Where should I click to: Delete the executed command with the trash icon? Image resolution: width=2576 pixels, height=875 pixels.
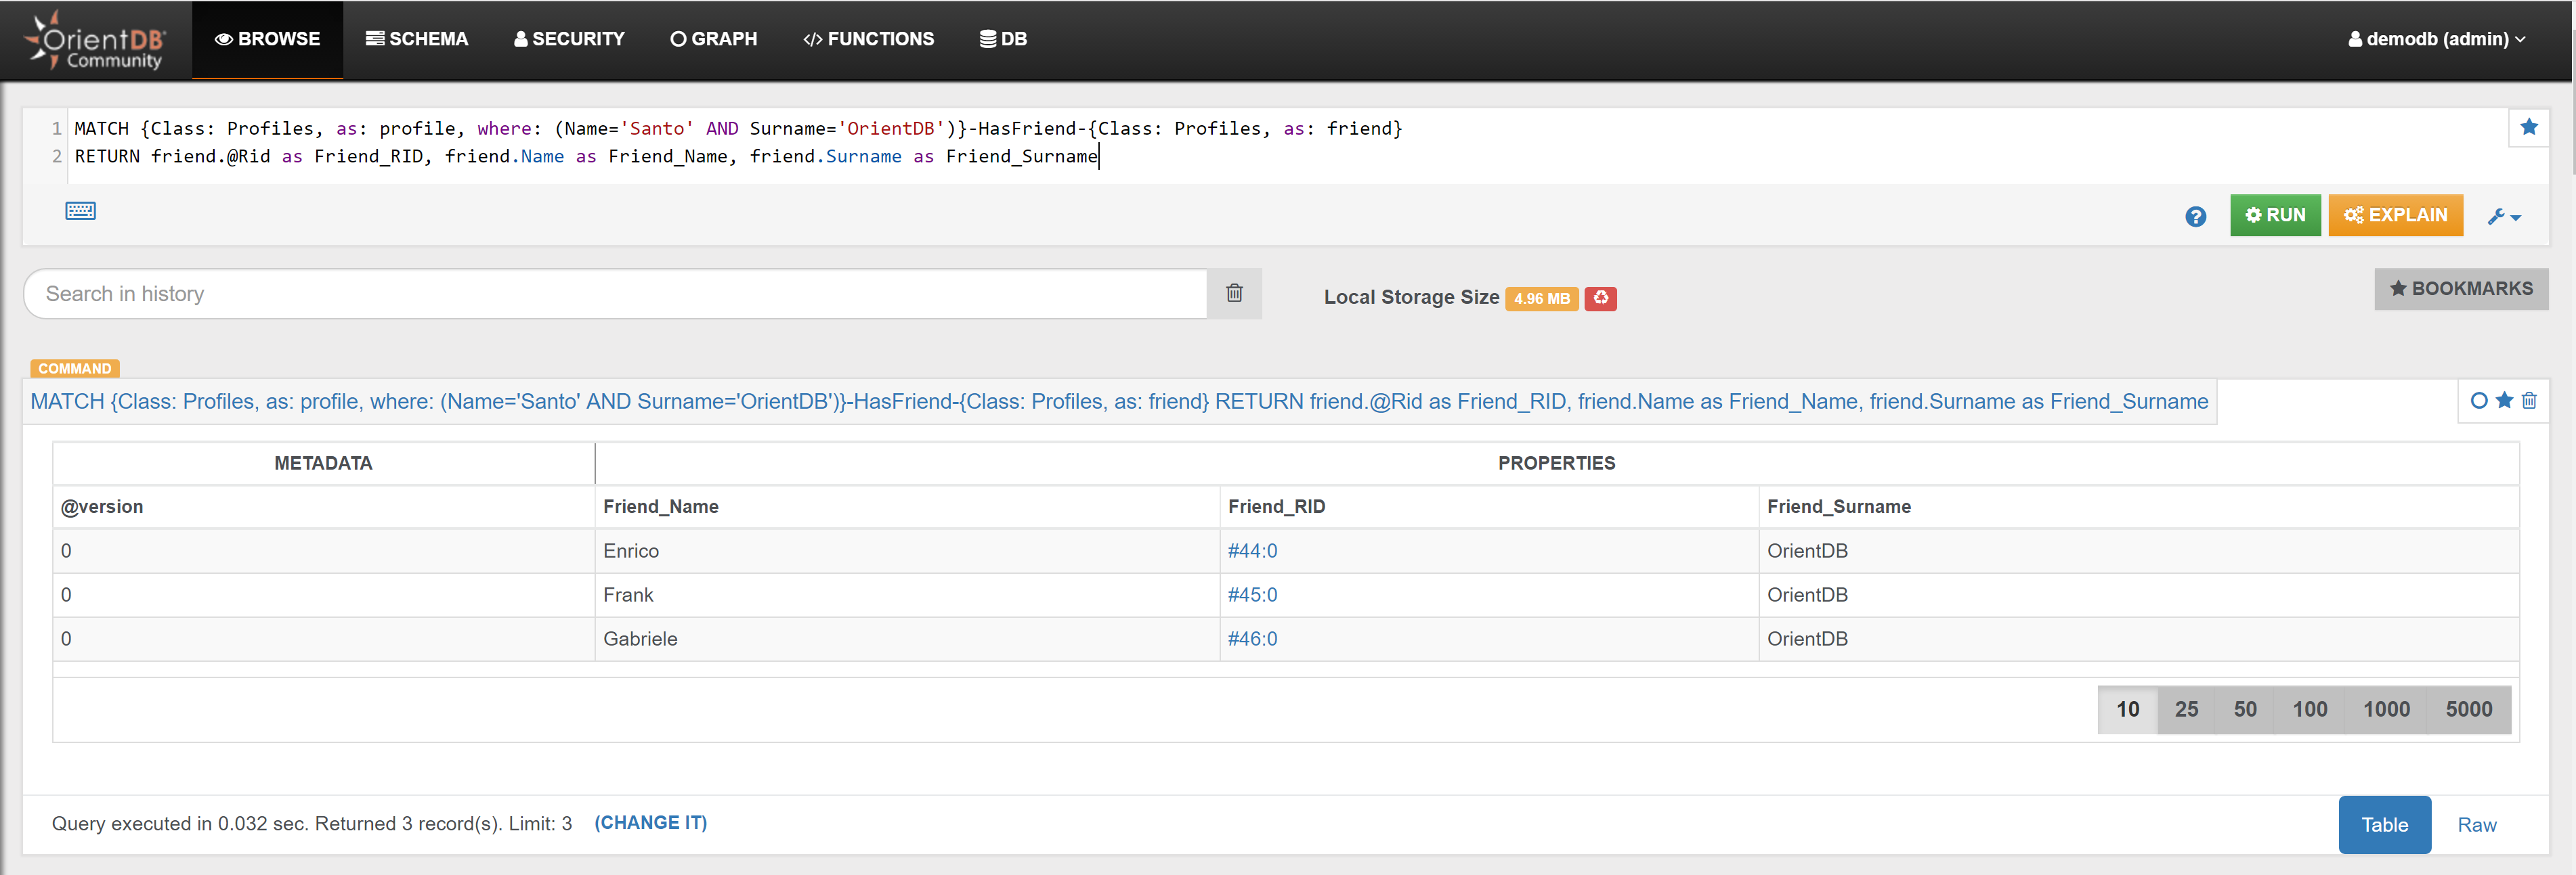point(2529,401)
